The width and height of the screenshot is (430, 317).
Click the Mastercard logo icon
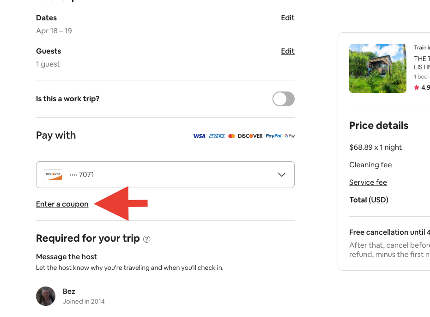pos(231,136)
